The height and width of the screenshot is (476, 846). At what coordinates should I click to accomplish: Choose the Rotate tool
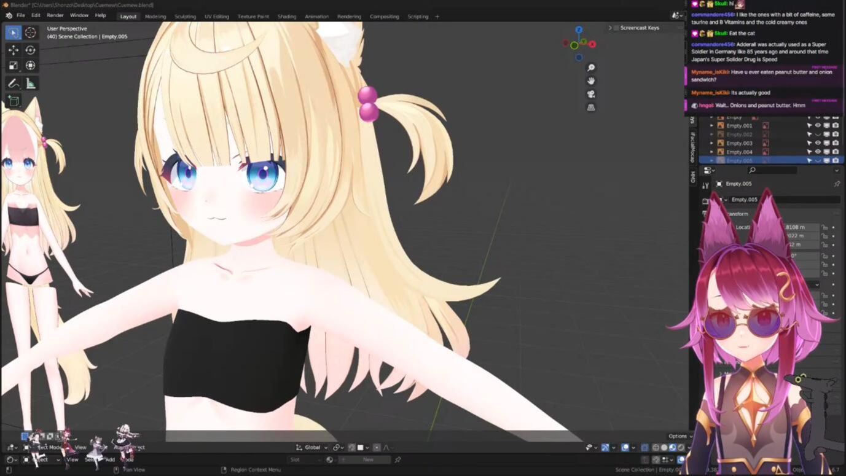tap(30, 50)
